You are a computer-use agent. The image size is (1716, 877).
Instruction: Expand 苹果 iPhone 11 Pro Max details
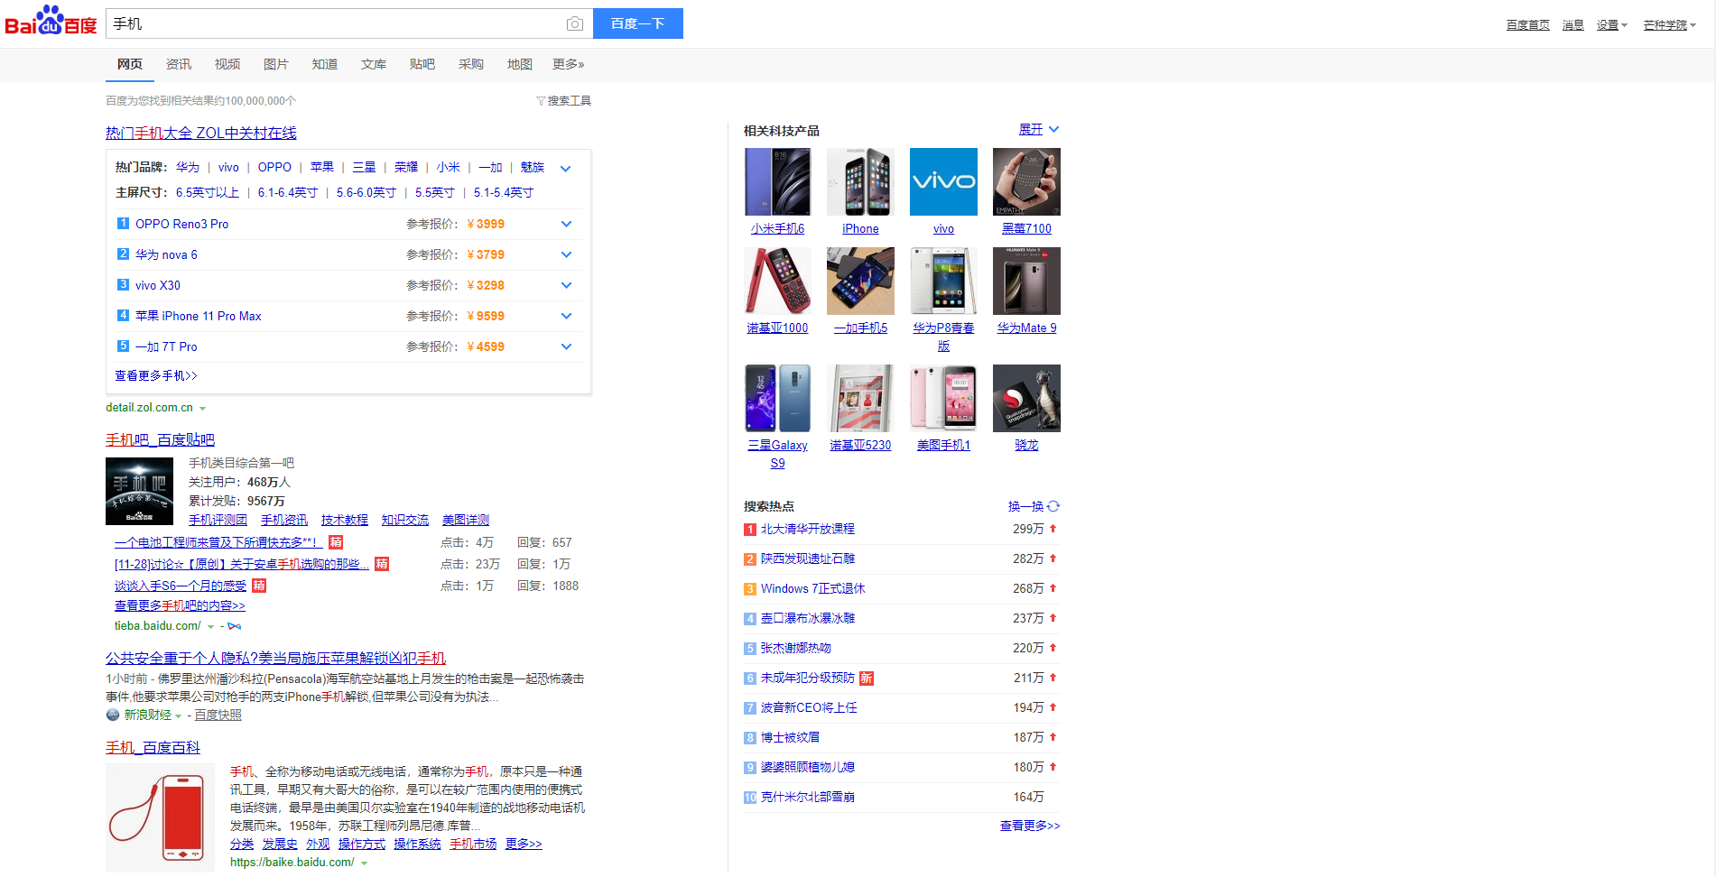click(x=566, y=316)
